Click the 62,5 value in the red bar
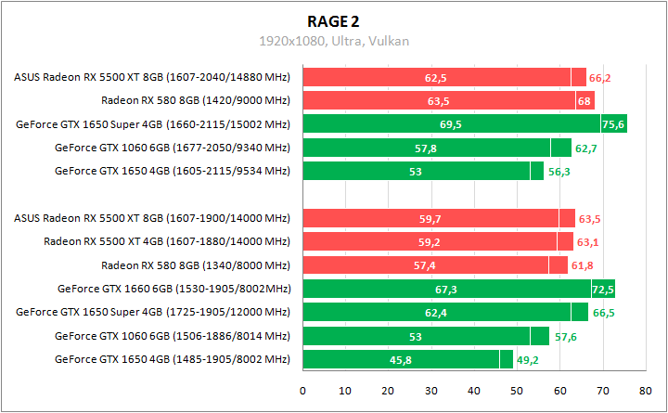Viewport: 668px width, 413px height. click(x=435, y=78)
